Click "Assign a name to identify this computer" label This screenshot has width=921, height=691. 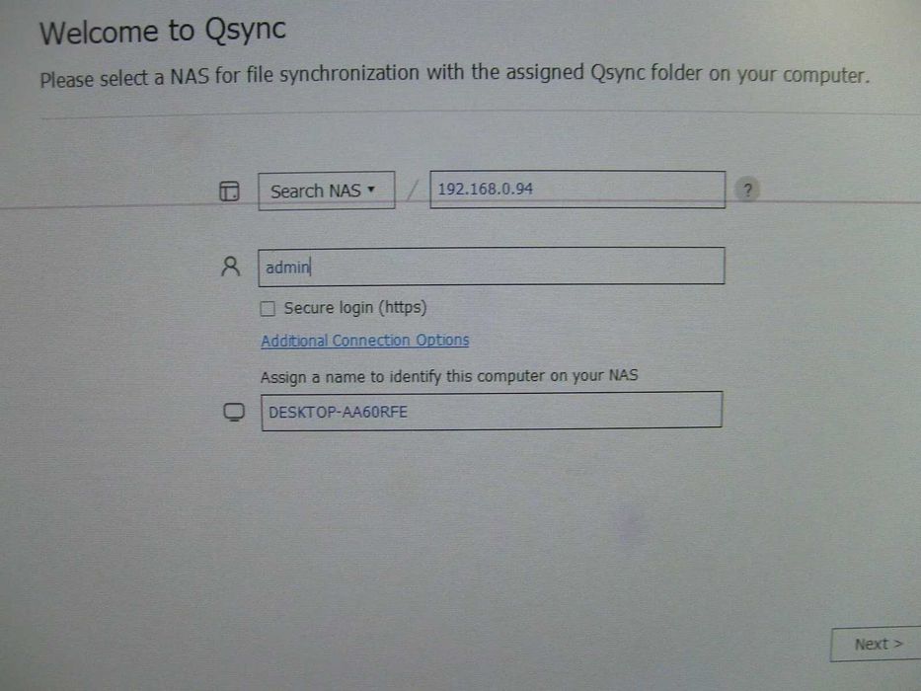449,376
